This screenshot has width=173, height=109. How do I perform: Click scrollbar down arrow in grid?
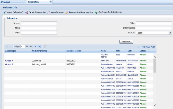pyautogui.click(x=155, y=105)
